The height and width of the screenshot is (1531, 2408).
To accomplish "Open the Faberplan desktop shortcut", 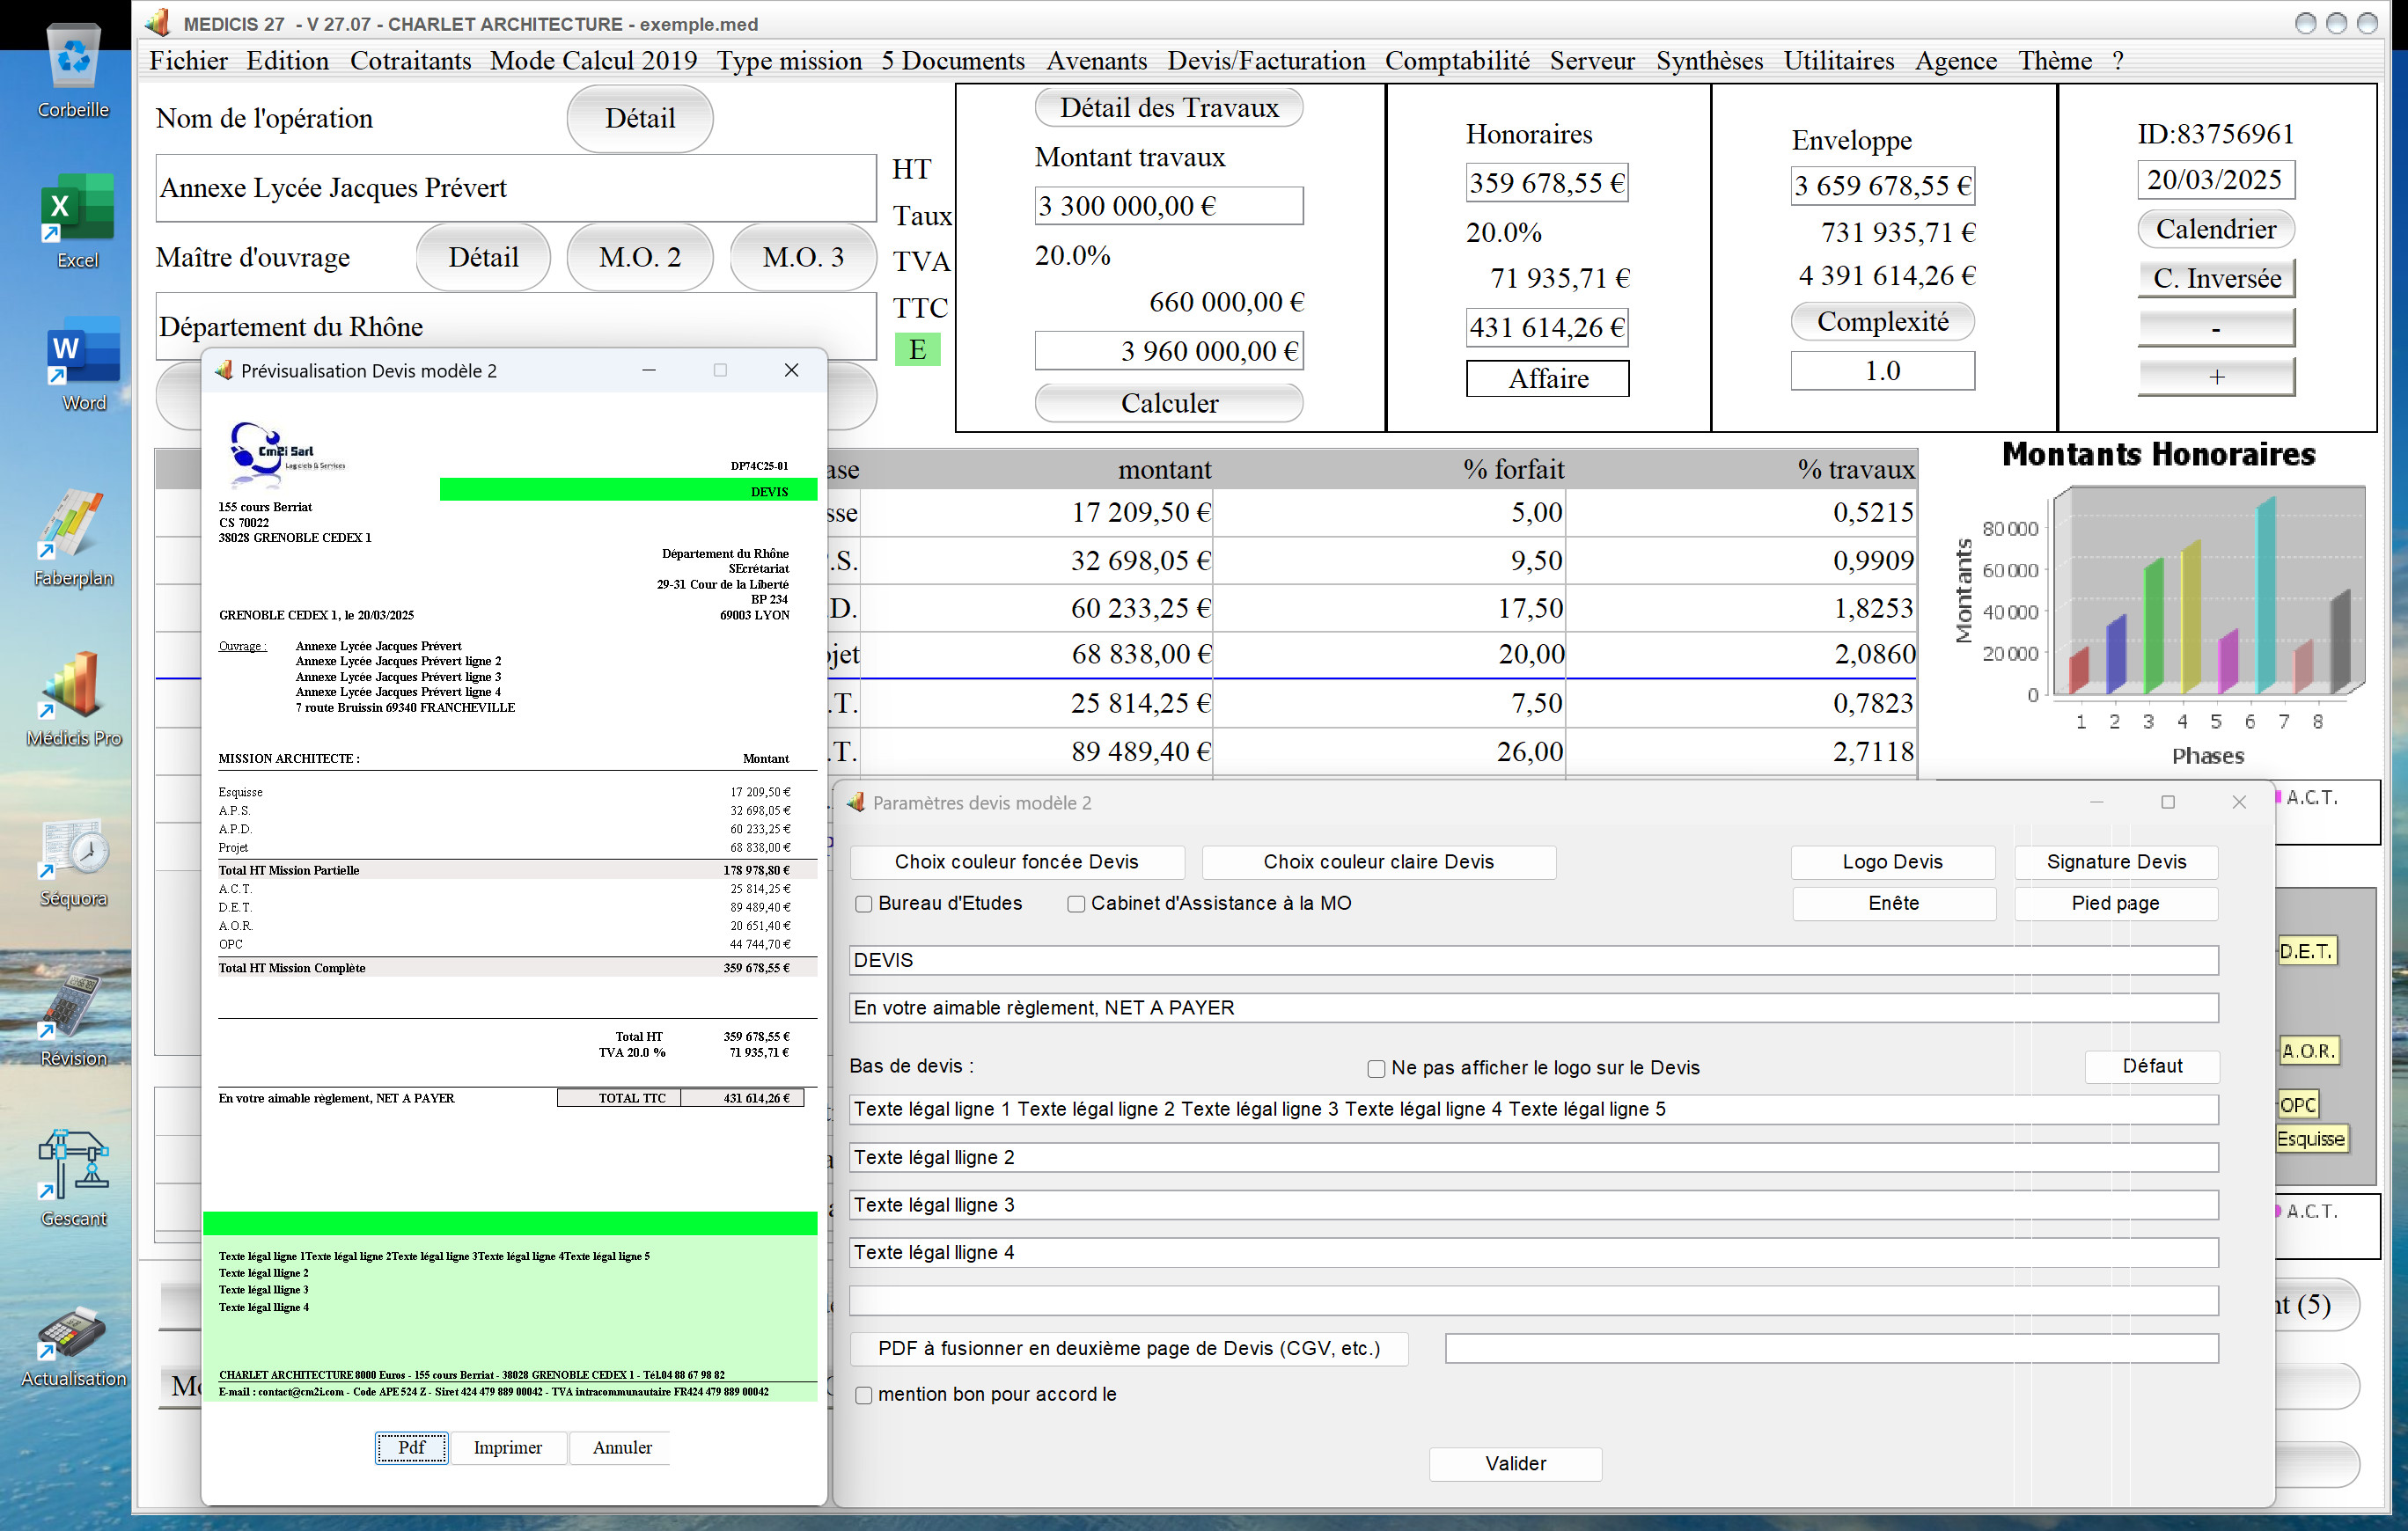I will 73,537.
